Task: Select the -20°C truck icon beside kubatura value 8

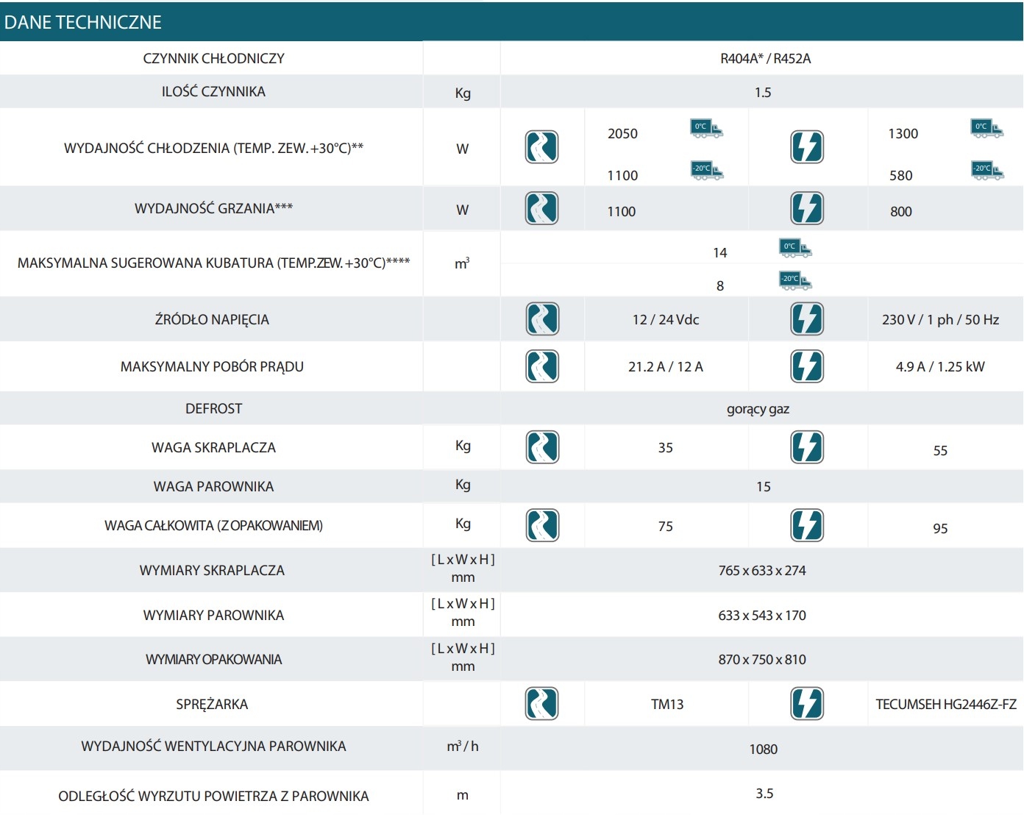Action: 795,280
